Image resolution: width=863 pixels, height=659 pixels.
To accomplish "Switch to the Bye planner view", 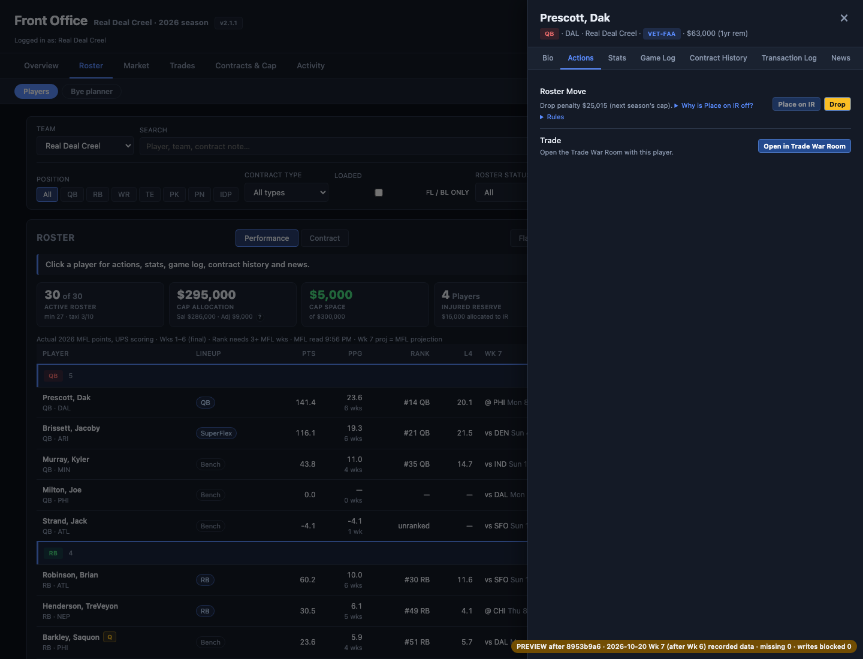I will (92, 92).
